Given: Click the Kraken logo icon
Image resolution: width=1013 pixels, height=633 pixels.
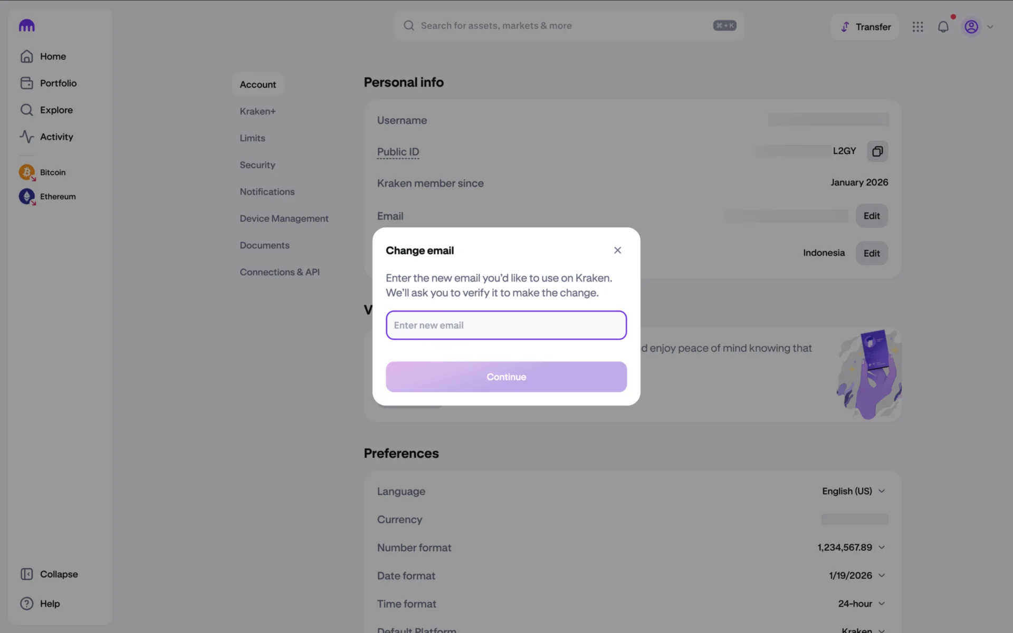Looking at the screenshot, I should [26, 26].
